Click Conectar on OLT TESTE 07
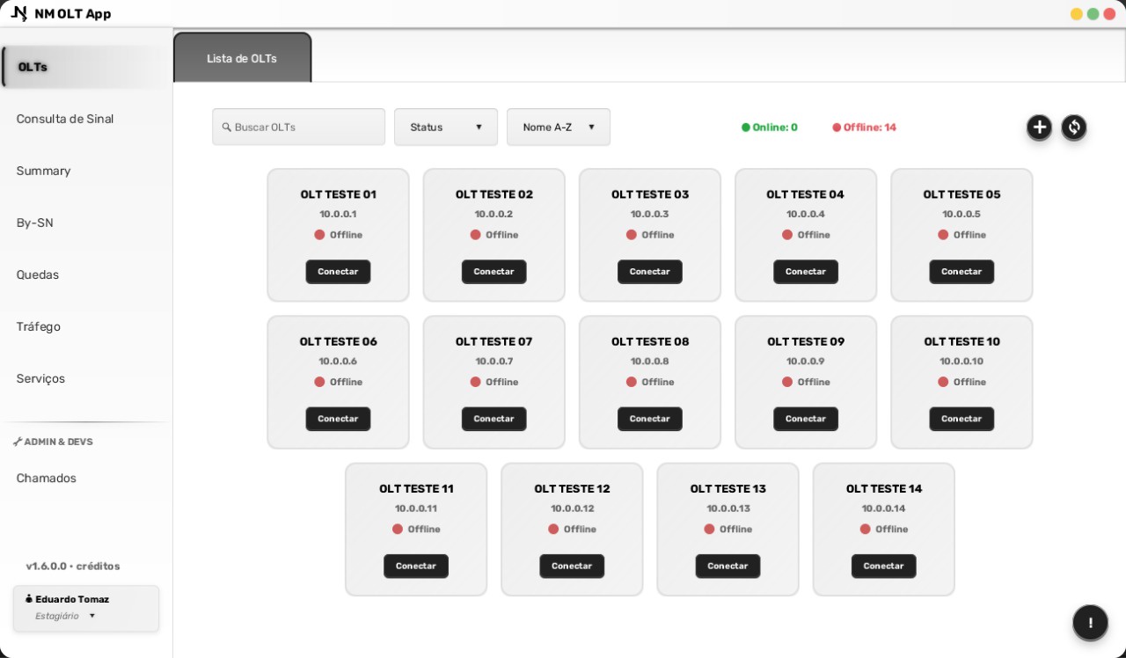Screen dimensions: 1126x658 [x=494, y=419]
